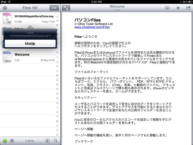Tap the 22 May 02:25 timestamp
Viewport: 193px width, 145px height.
click(48, 60)
